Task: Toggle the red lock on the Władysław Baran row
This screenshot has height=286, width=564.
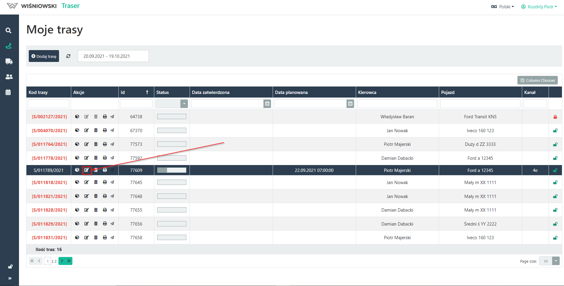Action: (x=555, y=117)
